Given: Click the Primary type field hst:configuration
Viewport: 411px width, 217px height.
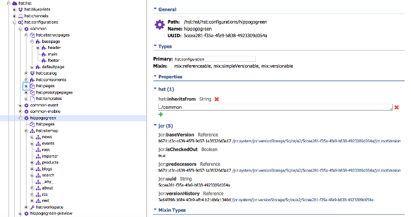Looking at the screenshot, I should [x=215, y=59].
